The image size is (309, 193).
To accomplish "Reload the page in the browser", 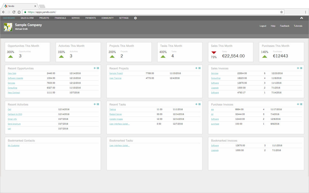I will tap(14, 12).
